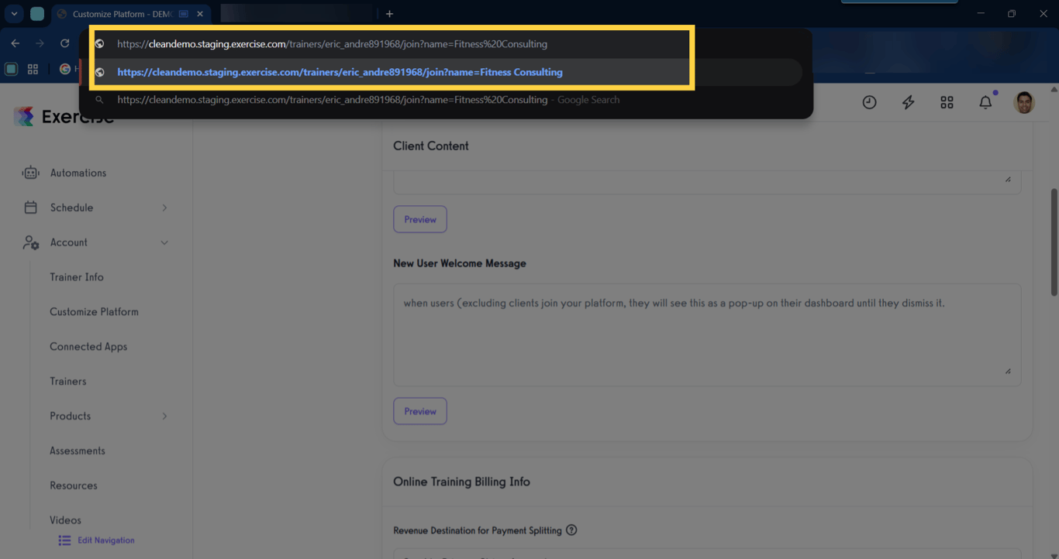1059x559 pixels.
Task: Open the apps grid icon in header
Action: point(947,102)
